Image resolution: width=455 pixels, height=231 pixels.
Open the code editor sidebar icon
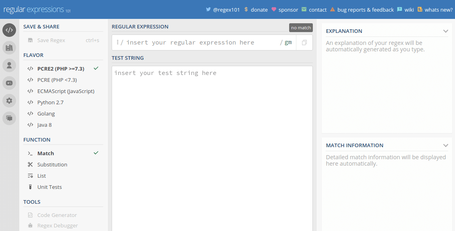[x=9, y=30]
